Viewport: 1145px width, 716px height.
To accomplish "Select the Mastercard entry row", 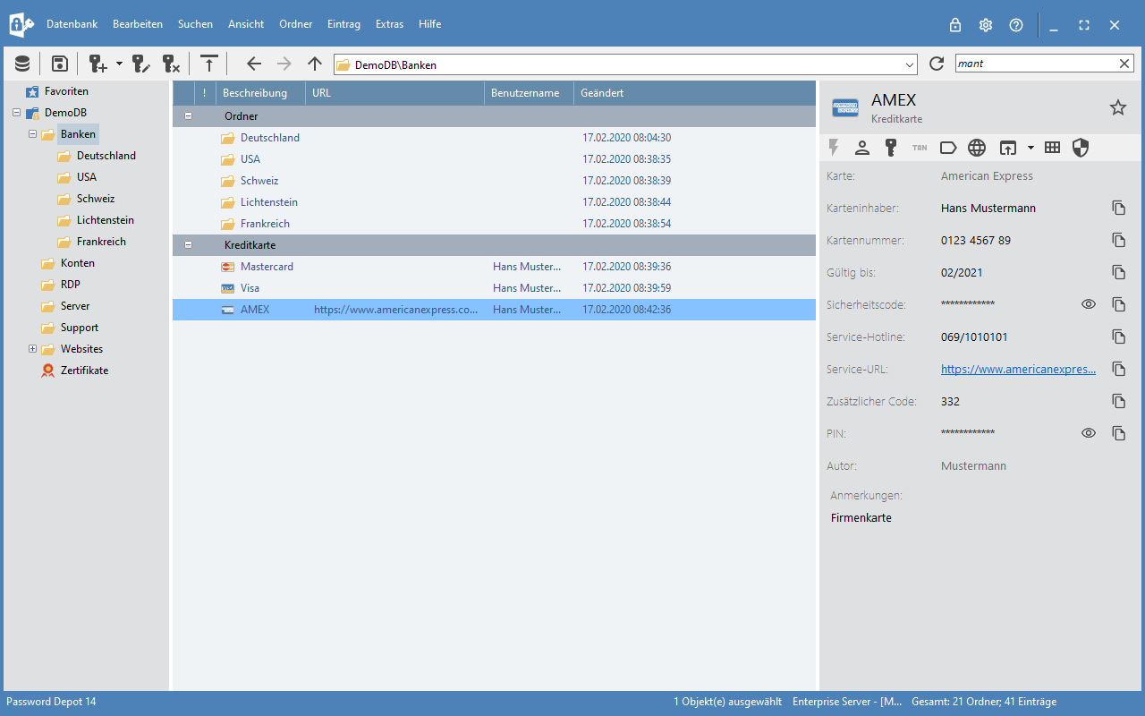I will 494,267.
